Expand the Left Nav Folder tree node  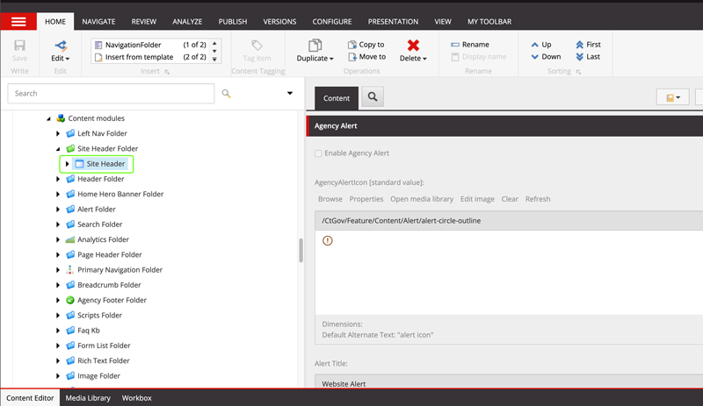click(58, 133)
